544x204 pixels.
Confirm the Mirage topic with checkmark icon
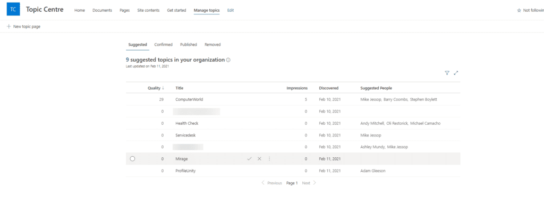[x=249, y=159]
